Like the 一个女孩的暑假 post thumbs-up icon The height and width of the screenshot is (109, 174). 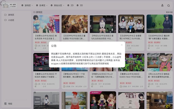pos(84,86)
